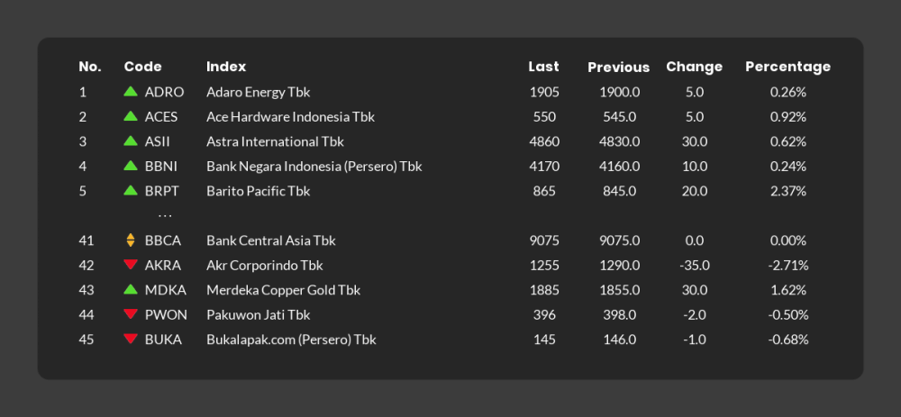Image resolution: width=901 pixels, height=417 pixels.
Task: Click the green up arrow beside ASII
Action: [x=131, y=141]
